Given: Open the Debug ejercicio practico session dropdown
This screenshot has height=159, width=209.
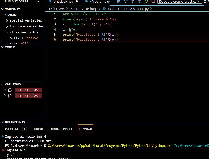Looking at the screenshot, I should click(180, 2).
